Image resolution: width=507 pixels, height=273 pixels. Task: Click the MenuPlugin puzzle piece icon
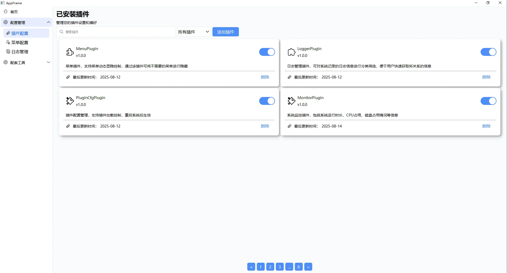click(x=70, y=52)
